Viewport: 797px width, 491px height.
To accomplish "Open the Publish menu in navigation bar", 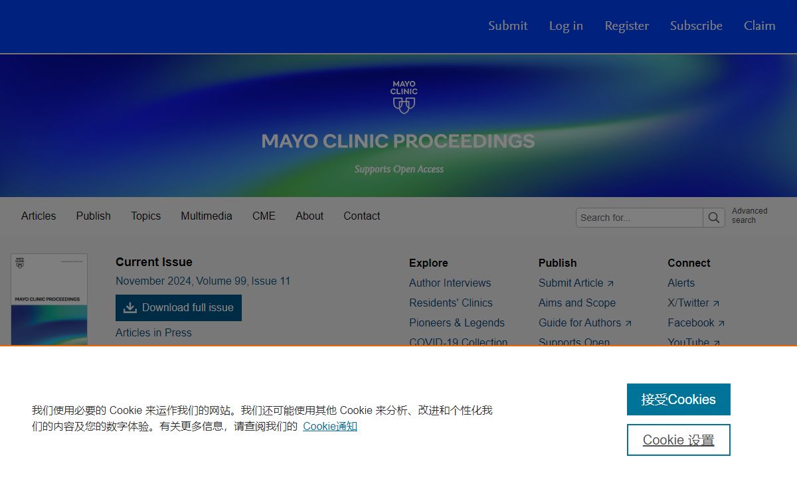I will click(x=93, y=216).
